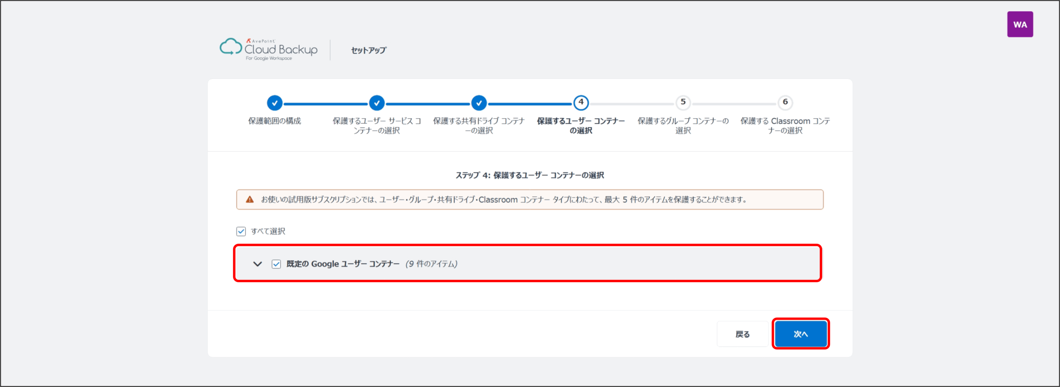Click the (9 件のアイテム) item count text

(431, 264)
